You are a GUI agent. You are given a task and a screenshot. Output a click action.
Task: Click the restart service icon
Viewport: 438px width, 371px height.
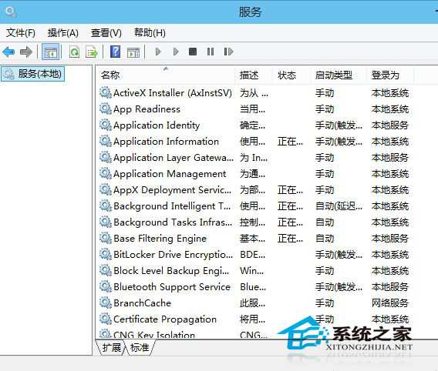tap(228, 52)
